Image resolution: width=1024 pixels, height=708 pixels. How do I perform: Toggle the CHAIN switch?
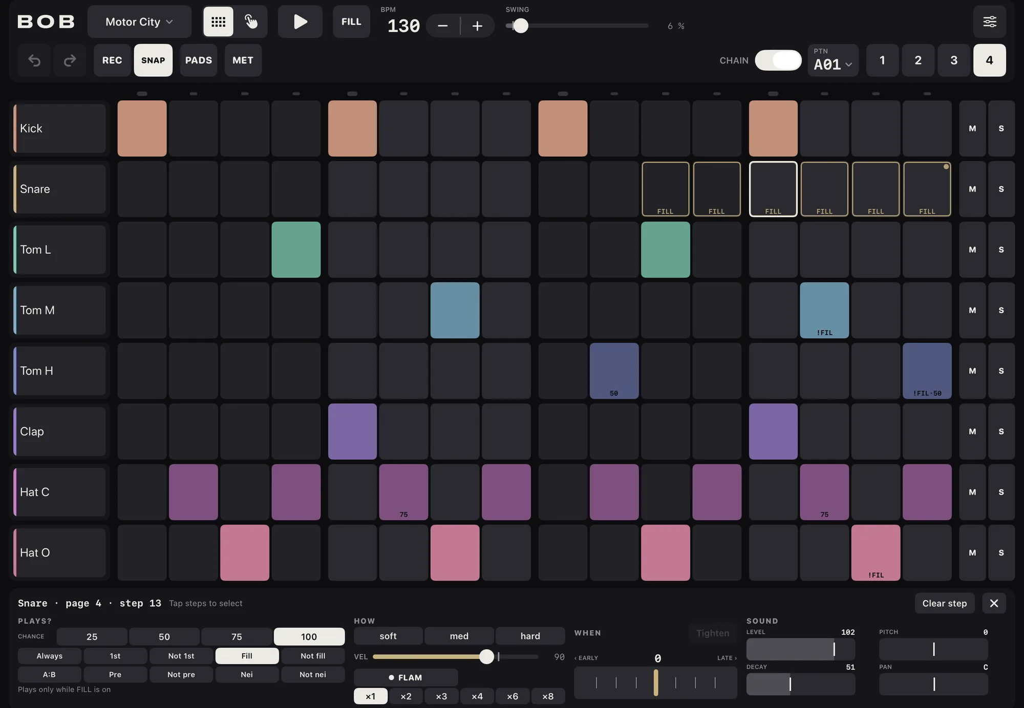778,60
